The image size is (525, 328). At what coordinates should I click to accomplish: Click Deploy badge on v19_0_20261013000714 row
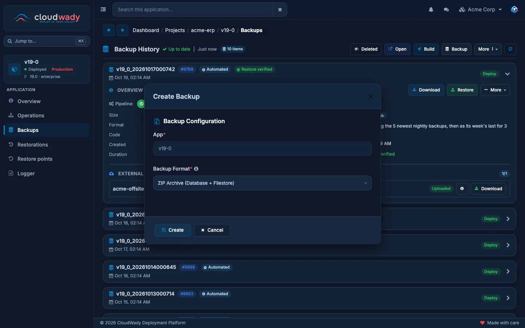point(491,298)
